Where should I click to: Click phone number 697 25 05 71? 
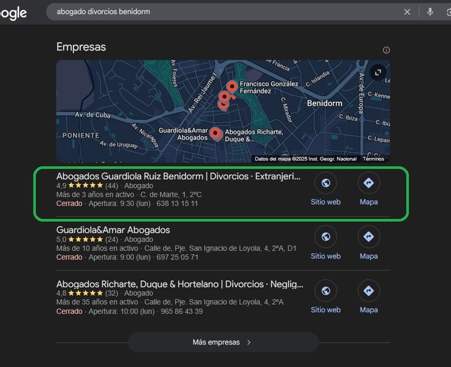click(x=177, y=257)
